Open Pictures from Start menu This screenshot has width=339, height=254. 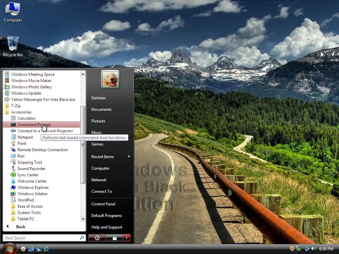pyautogui.click(x=98, y=121)
